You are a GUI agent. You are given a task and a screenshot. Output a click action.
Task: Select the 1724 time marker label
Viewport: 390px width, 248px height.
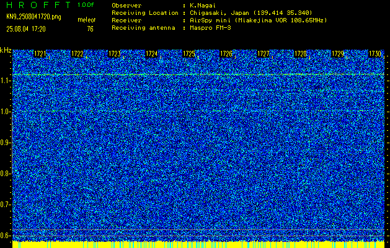coord(151,54)
